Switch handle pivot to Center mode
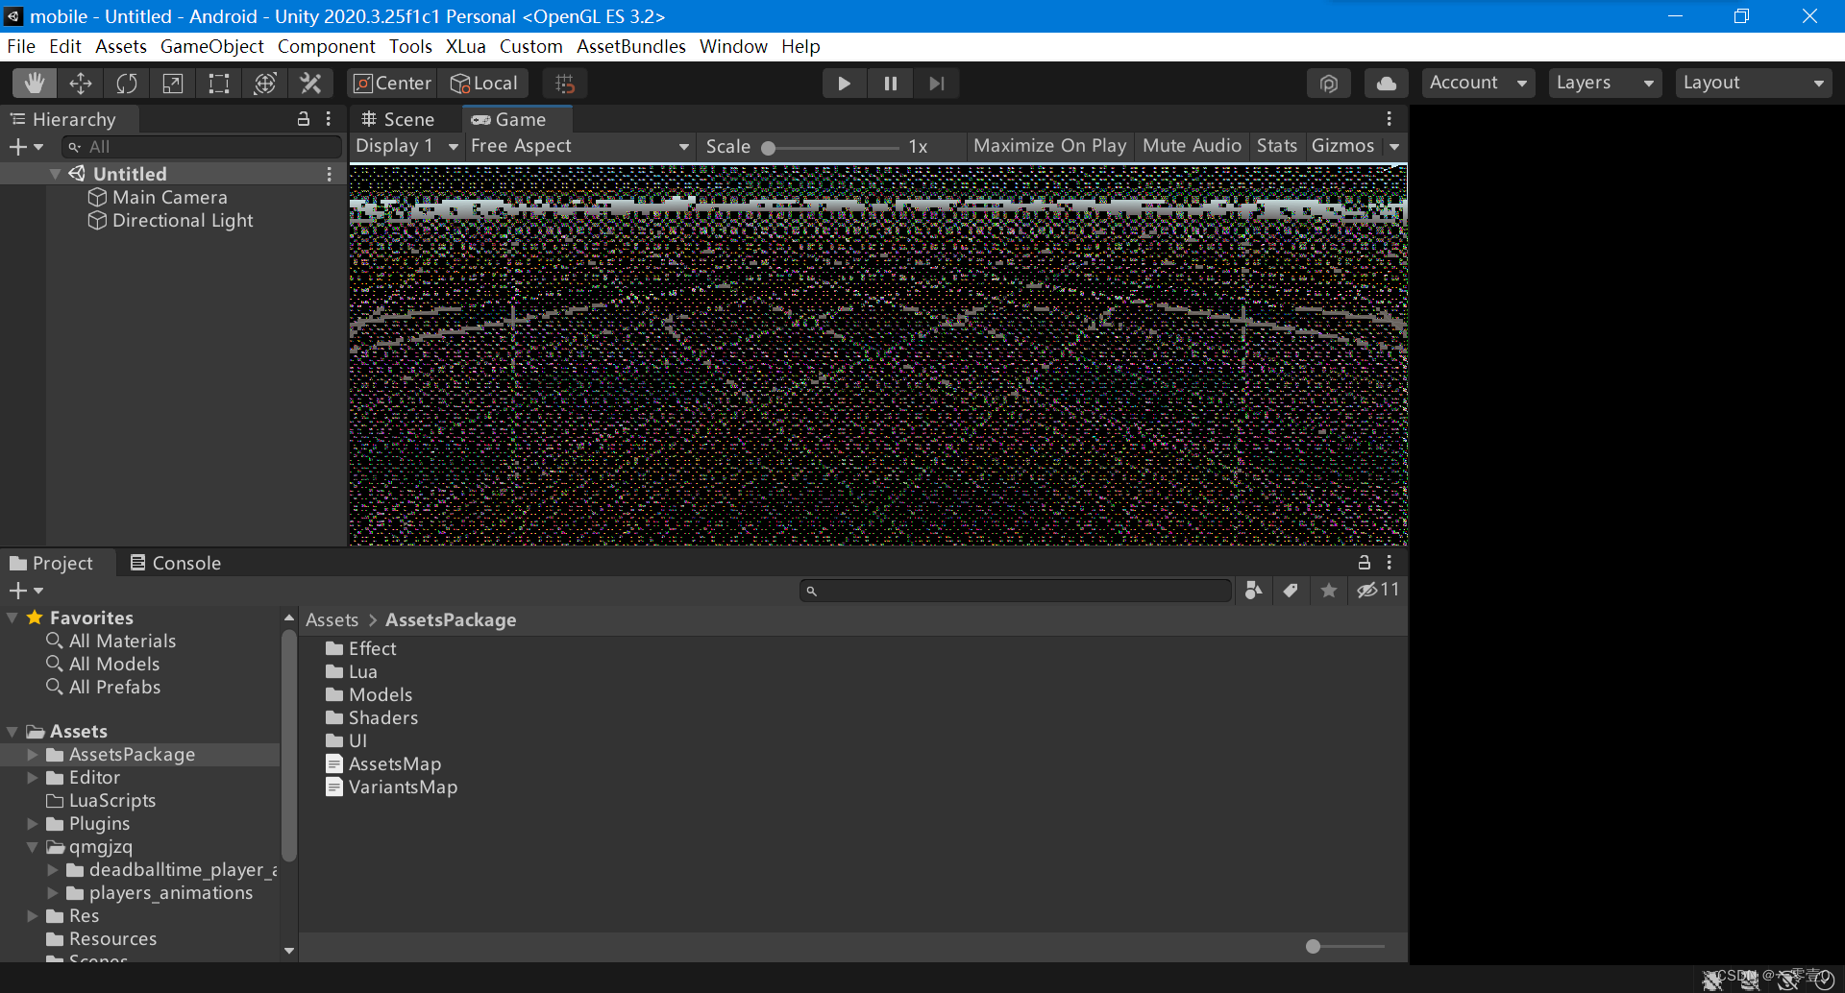1845x993 pixels. [x=390, y=83]
